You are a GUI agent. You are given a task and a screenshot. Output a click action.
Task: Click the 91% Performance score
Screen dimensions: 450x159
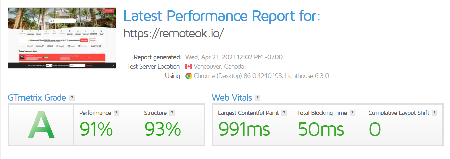click(96, 129)
